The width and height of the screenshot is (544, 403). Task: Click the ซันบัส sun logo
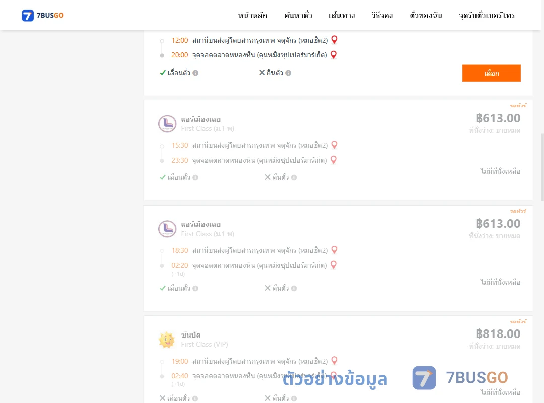[167, 340]
